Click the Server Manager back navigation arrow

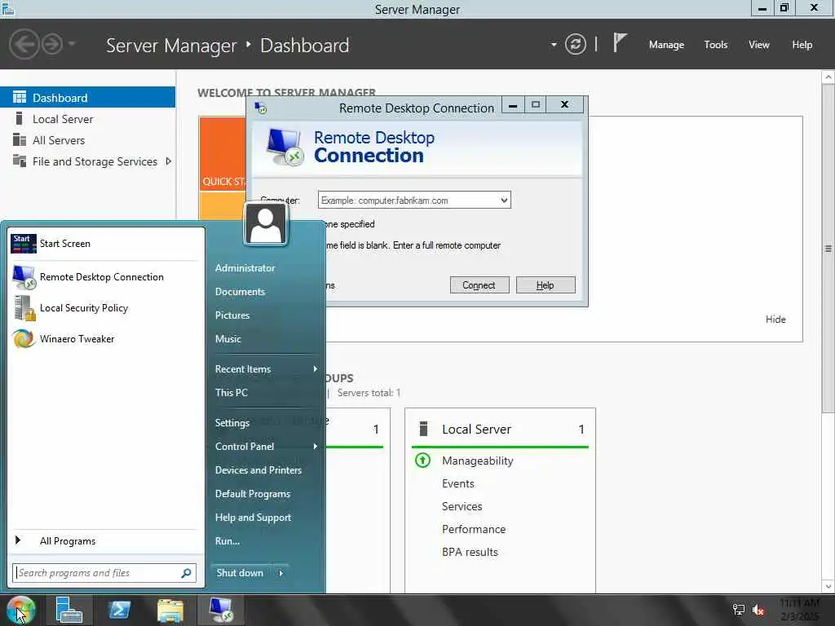coord(24,44)
